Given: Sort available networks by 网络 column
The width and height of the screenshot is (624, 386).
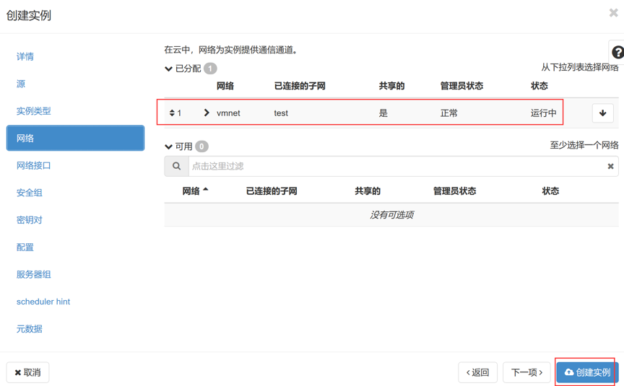Looking at the screenshot, I should coord(195,190).
